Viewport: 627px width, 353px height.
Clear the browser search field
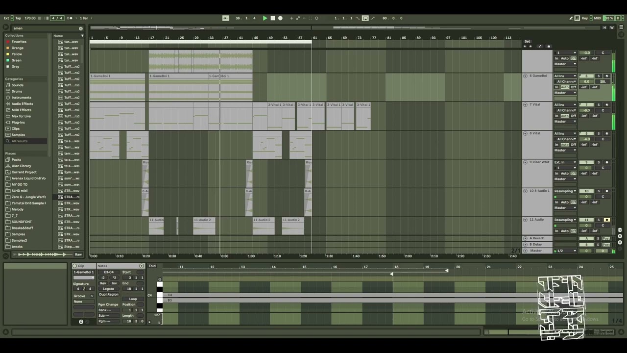81,28
